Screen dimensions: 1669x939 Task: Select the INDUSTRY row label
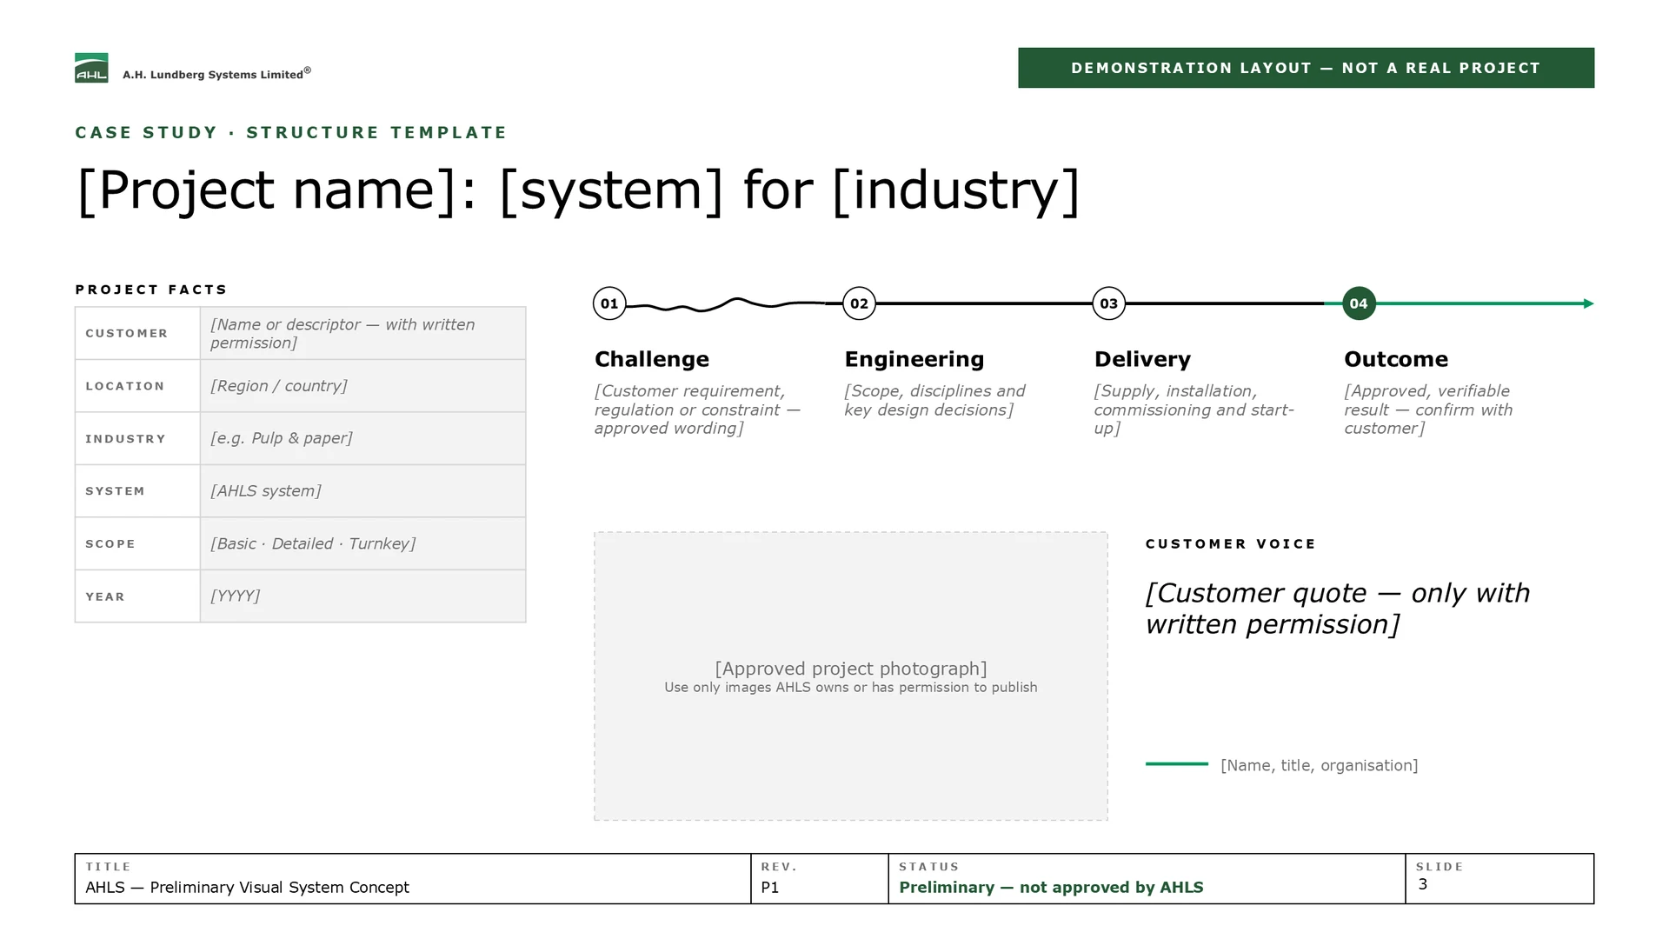point(125,439)
